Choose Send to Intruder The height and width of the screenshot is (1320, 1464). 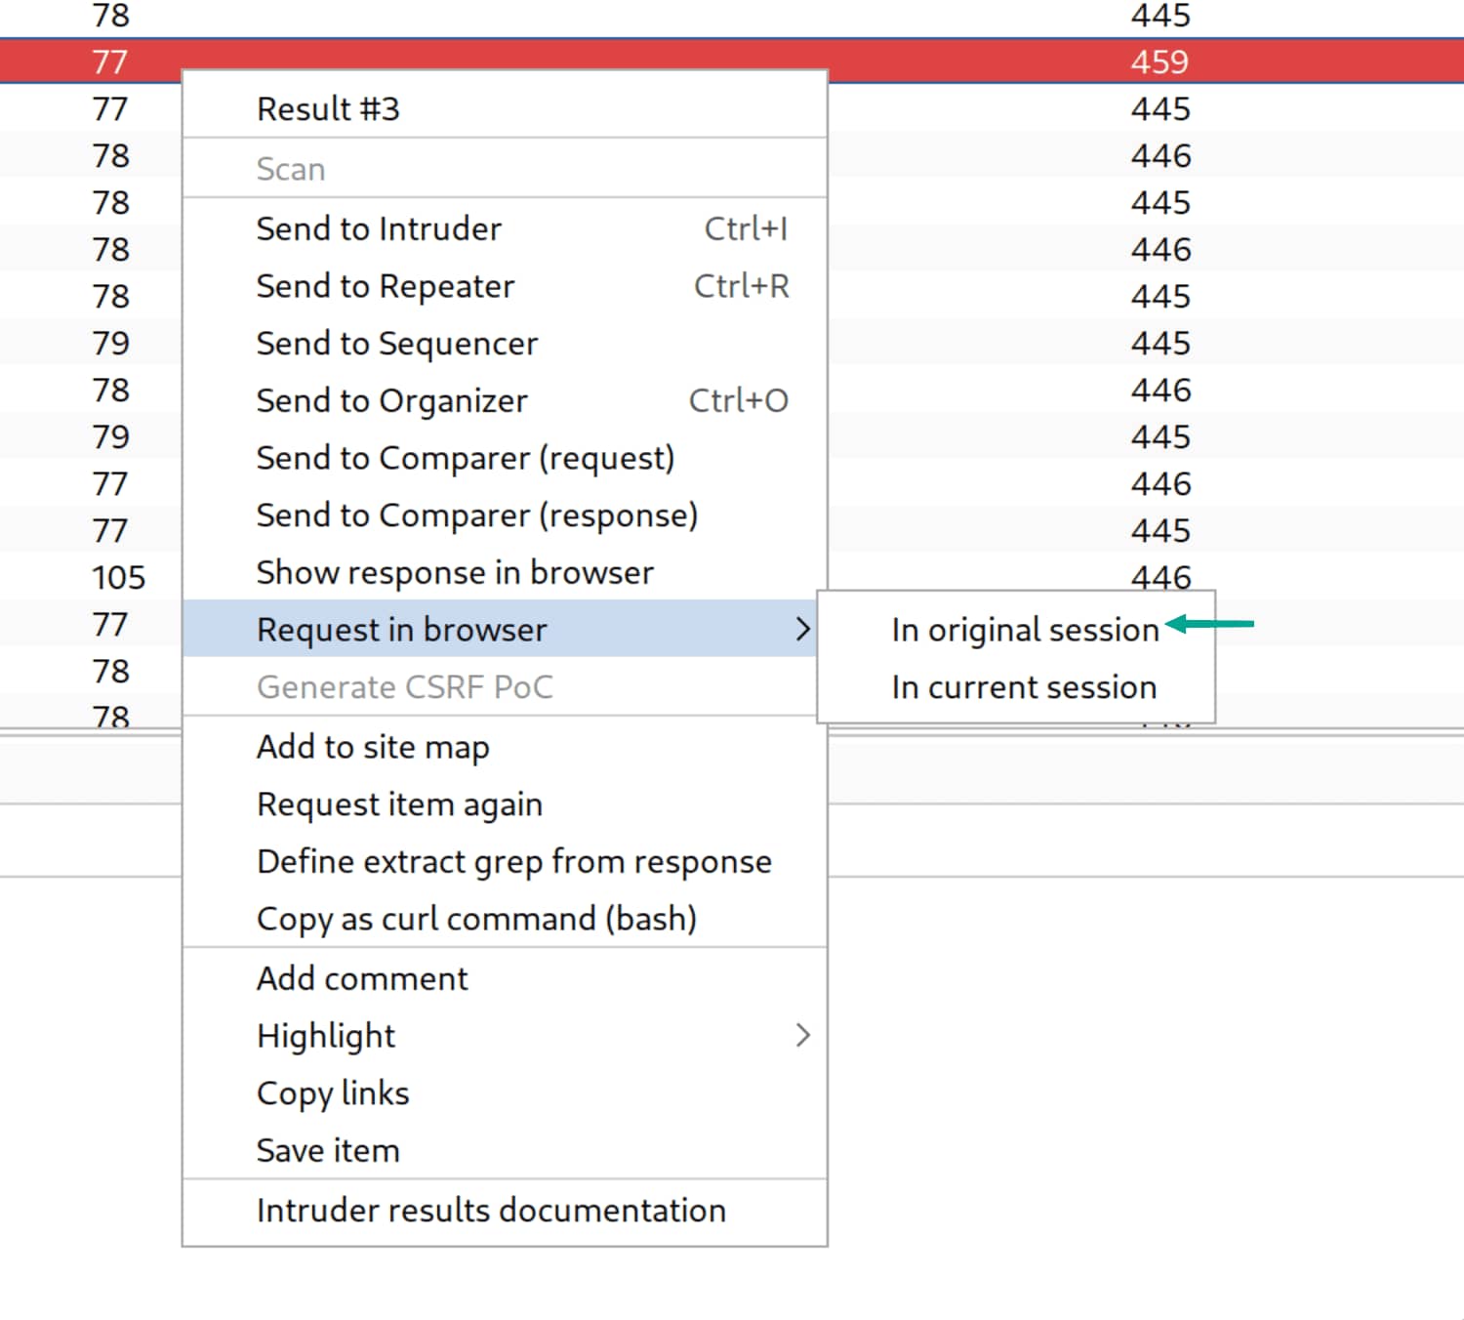point(379,229)
